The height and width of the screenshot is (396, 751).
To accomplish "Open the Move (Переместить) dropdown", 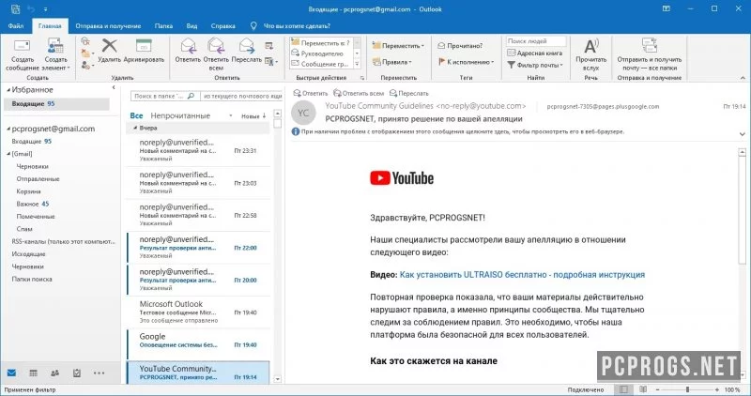I will click(398, 45).
